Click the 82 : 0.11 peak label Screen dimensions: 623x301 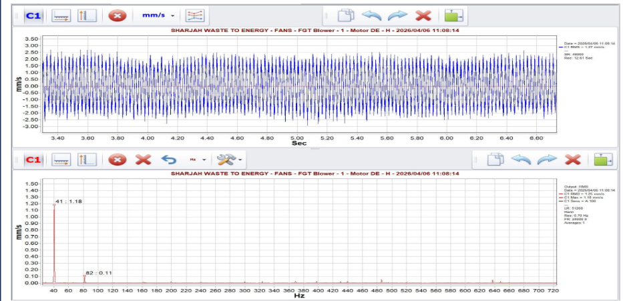[x=99, y=273]
